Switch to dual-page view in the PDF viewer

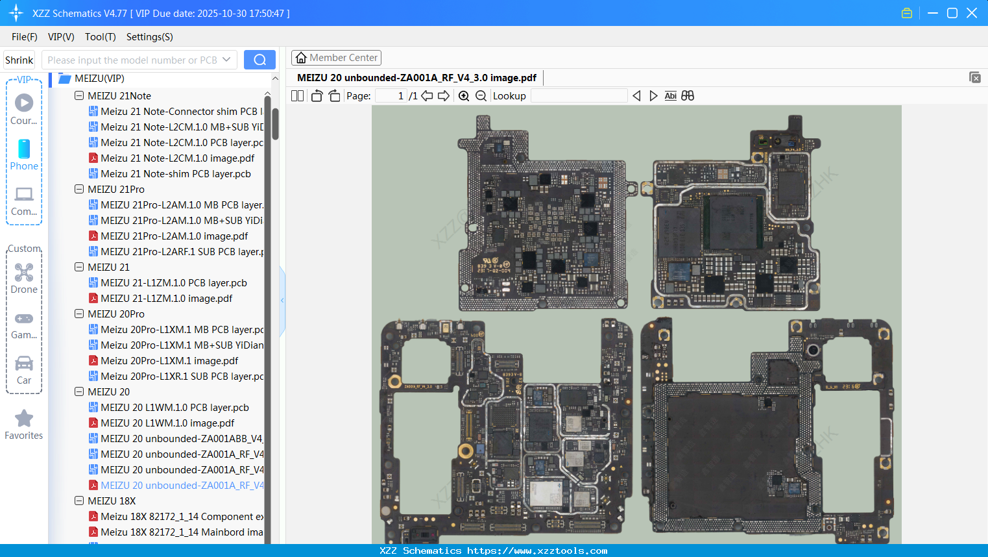point(296,95)
